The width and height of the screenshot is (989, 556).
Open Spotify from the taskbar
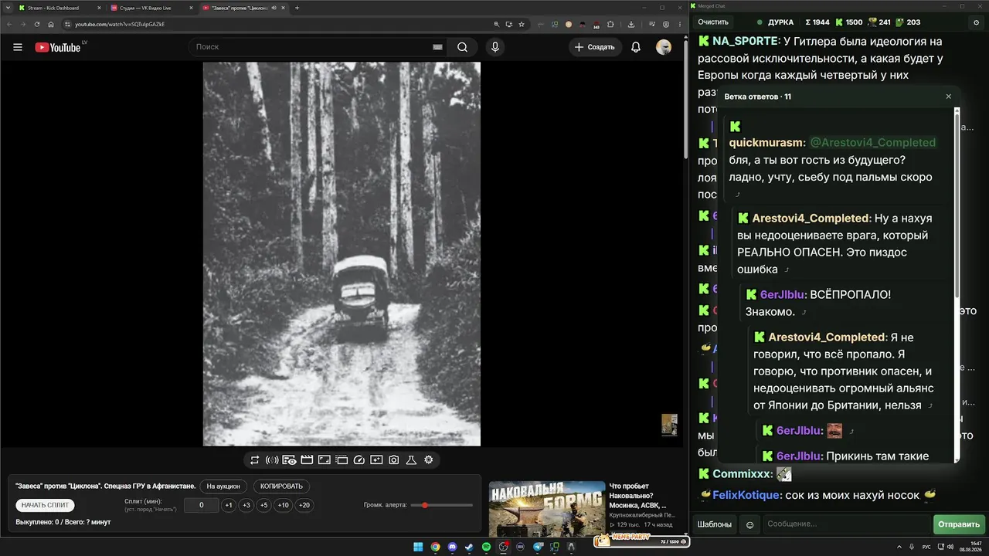click(x=486, y=547)
